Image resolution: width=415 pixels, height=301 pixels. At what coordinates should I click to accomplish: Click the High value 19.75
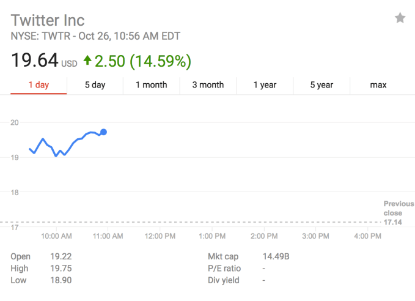pos(60,269)
